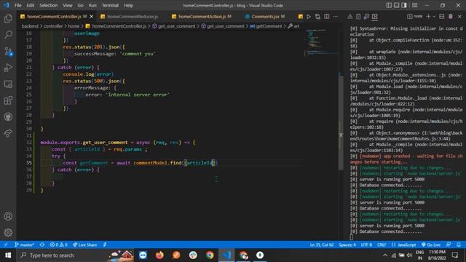Open the Terminal menu
The image size is (466, 262).
pos(110,5)
